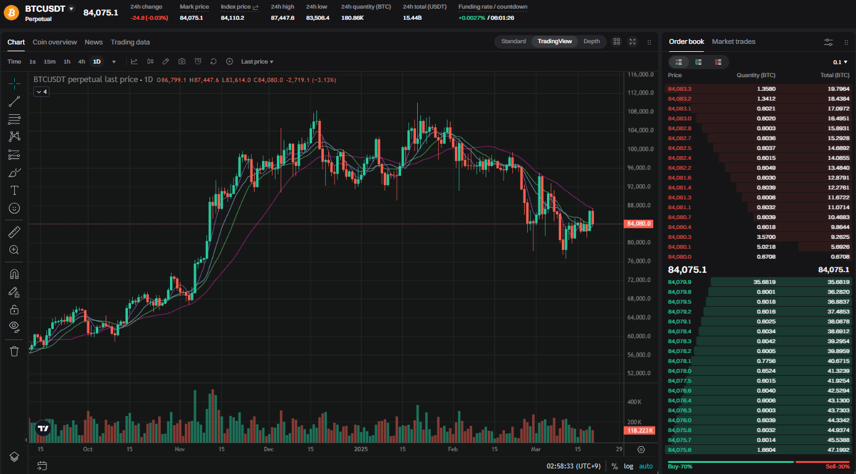Open the 0.1 price grouping dropdown

point(841,62)
